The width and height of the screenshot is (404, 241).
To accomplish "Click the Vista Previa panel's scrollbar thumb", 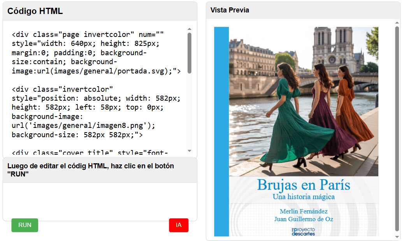I will coord(397,128).
